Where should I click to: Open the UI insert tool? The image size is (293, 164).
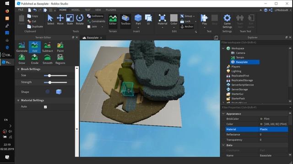point(148,20)
